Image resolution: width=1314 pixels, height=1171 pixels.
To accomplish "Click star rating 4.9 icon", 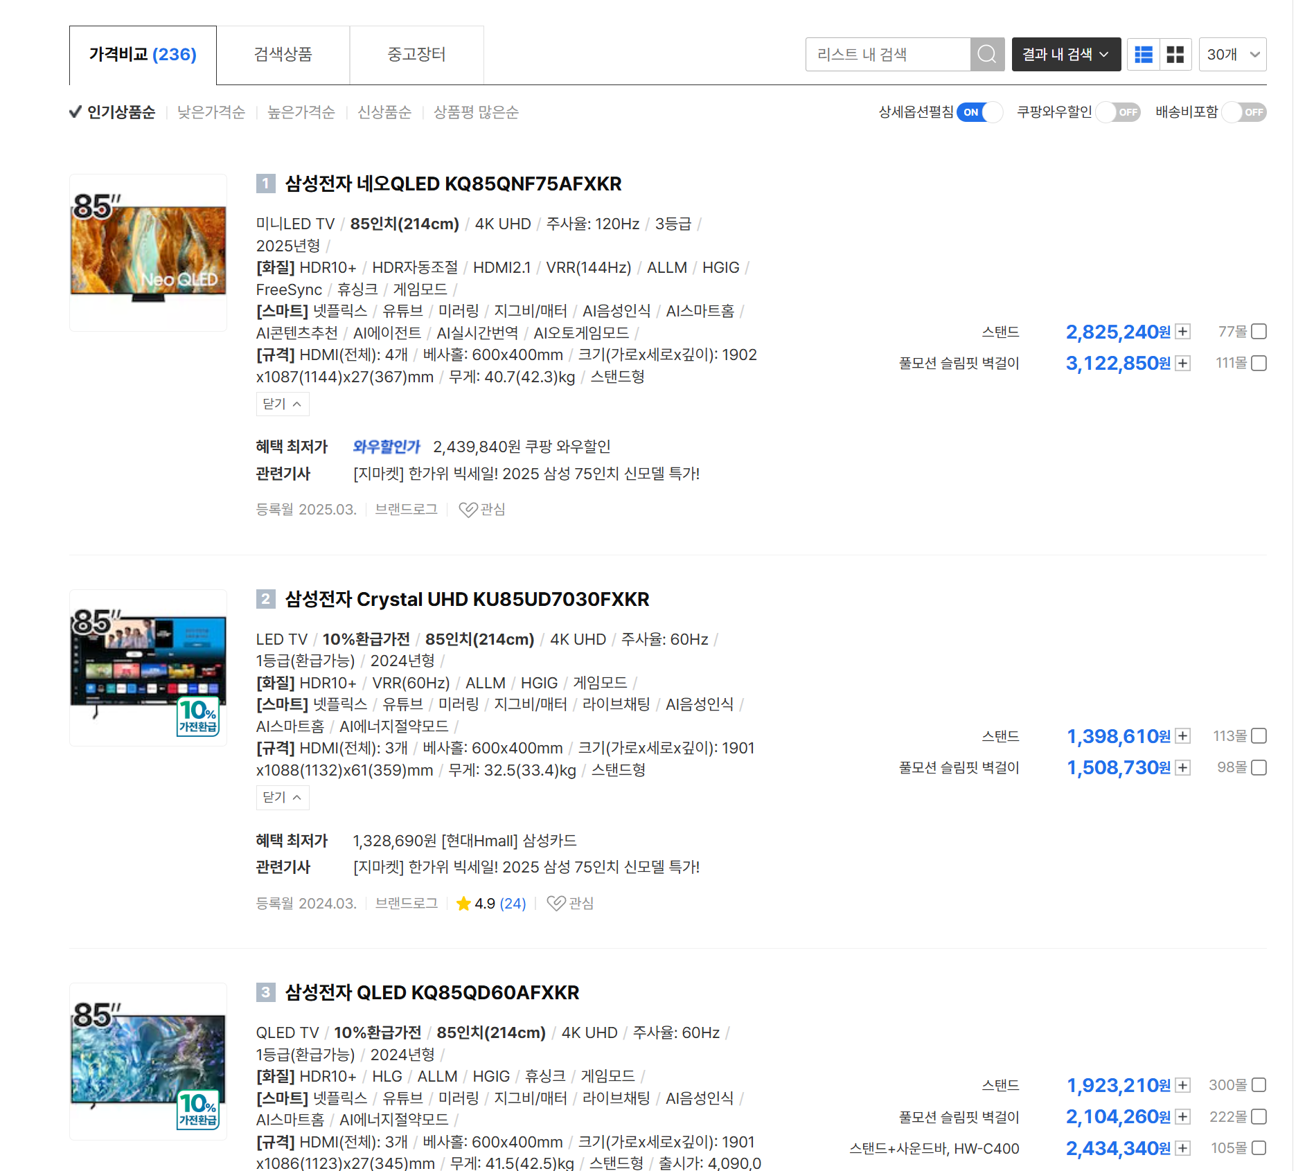I will click(464, 903).
